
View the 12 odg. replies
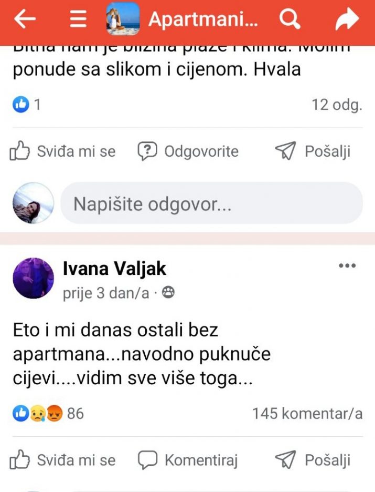point(337,105)
